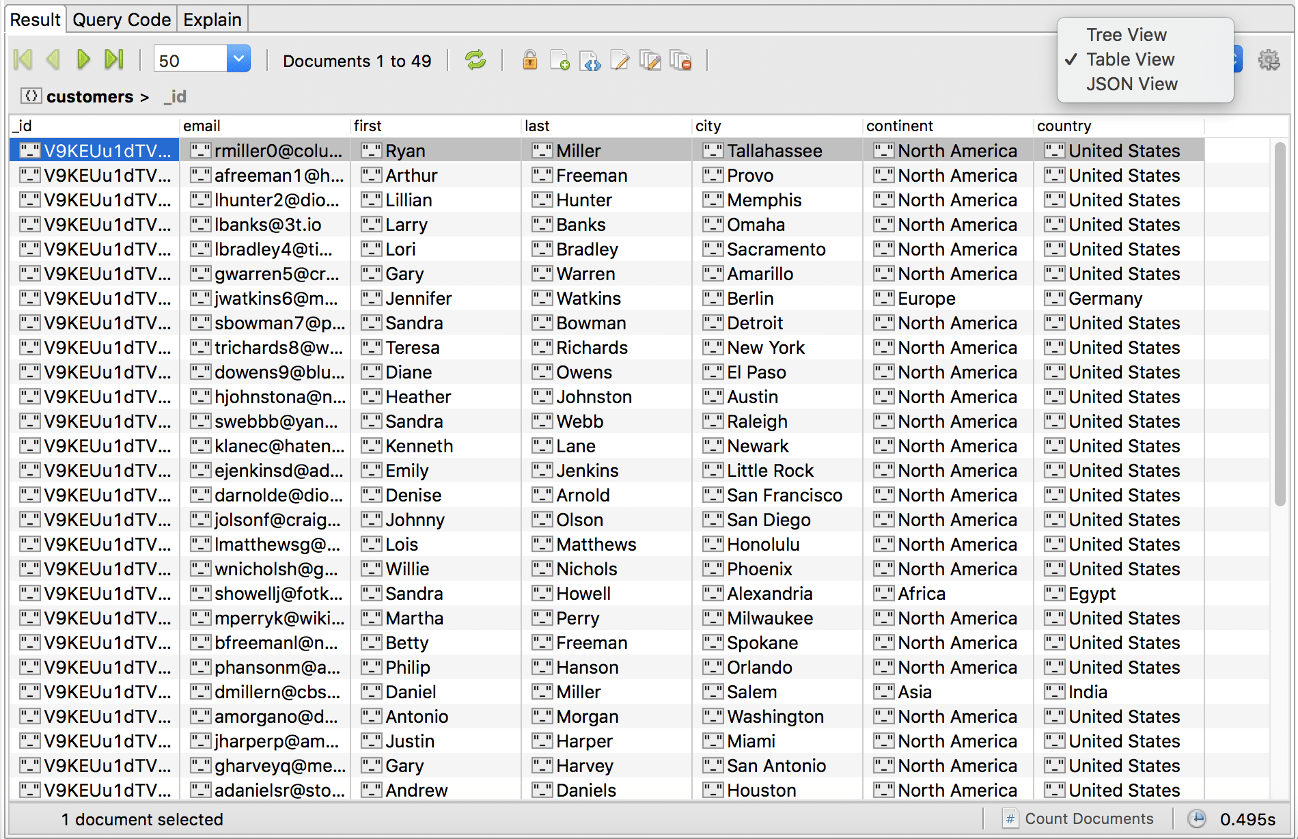Switch to JSON View mode
Screen dimensions: 1298x839
1131,84
